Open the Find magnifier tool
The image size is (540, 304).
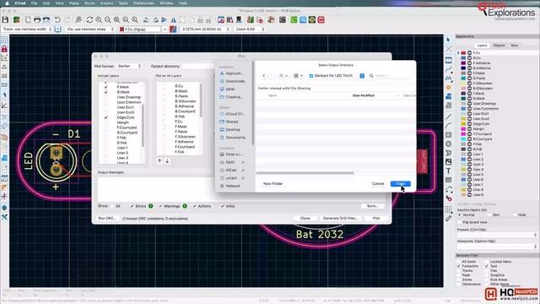(78, 20)
